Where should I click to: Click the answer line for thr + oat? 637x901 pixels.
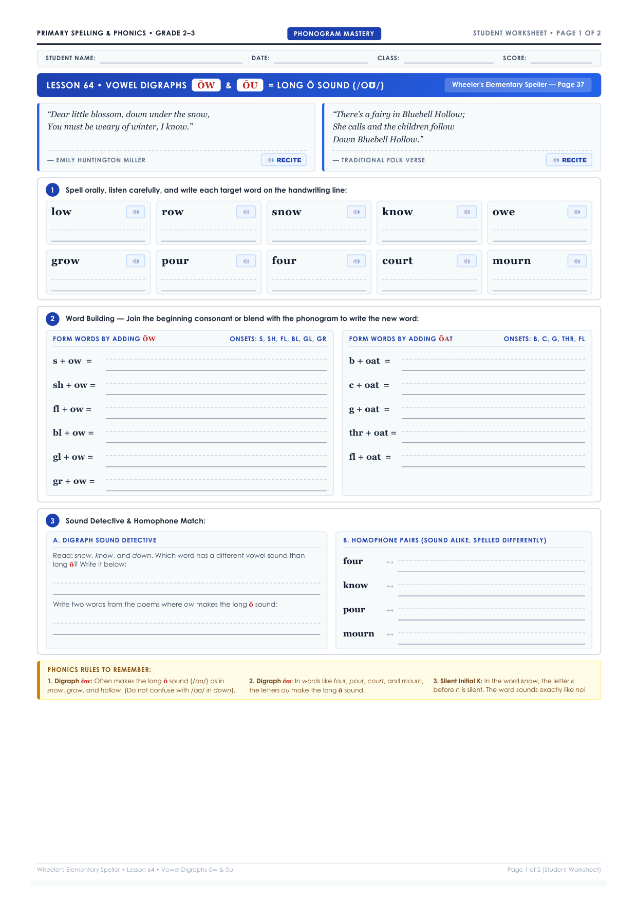pyautogui.click(x=494, y=437)
